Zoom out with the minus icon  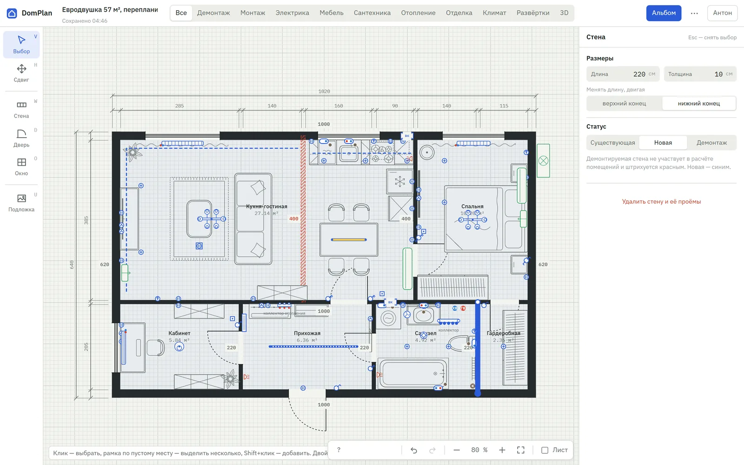coord(457,450)
